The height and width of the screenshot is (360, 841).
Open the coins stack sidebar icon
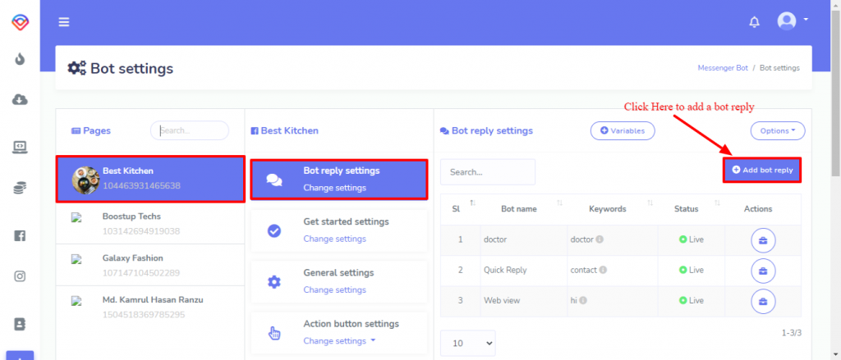click(20, 188)
